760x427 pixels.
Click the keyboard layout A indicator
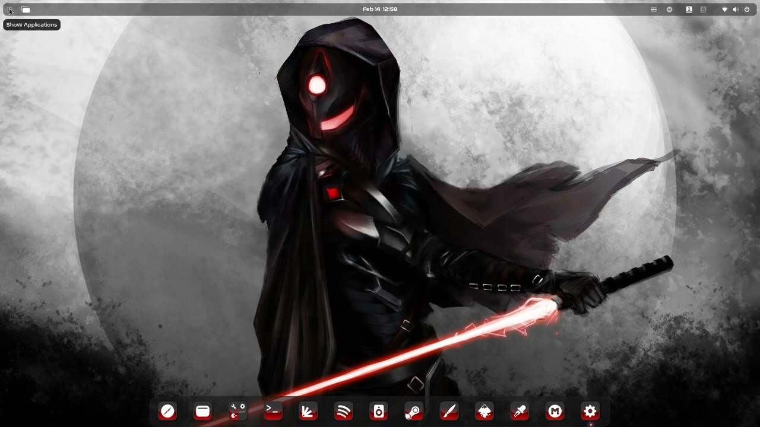click(x=704, y=9)
